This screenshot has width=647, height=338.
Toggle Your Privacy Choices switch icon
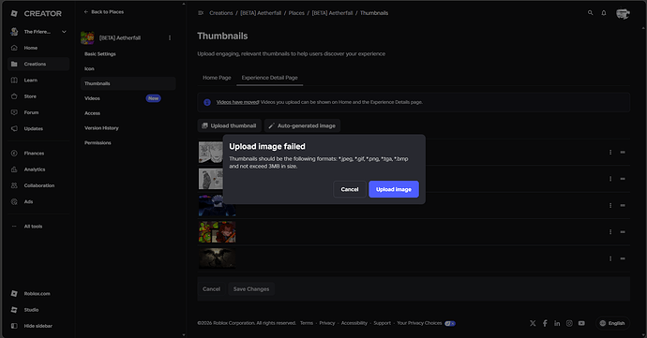(450, 323)
